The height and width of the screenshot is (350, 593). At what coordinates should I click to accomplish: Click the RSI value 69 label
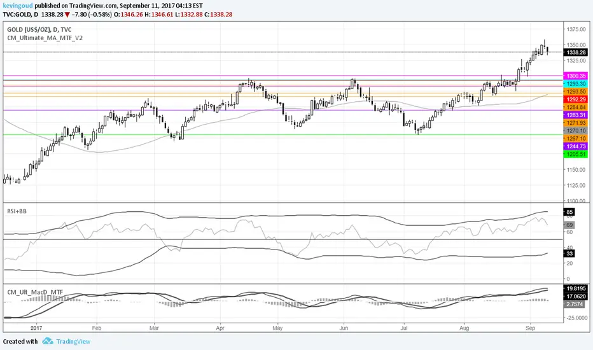[x=569, y=225]
